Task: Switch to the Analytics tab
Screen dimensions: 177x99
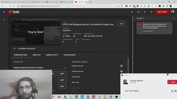Action: click(37, 55)
